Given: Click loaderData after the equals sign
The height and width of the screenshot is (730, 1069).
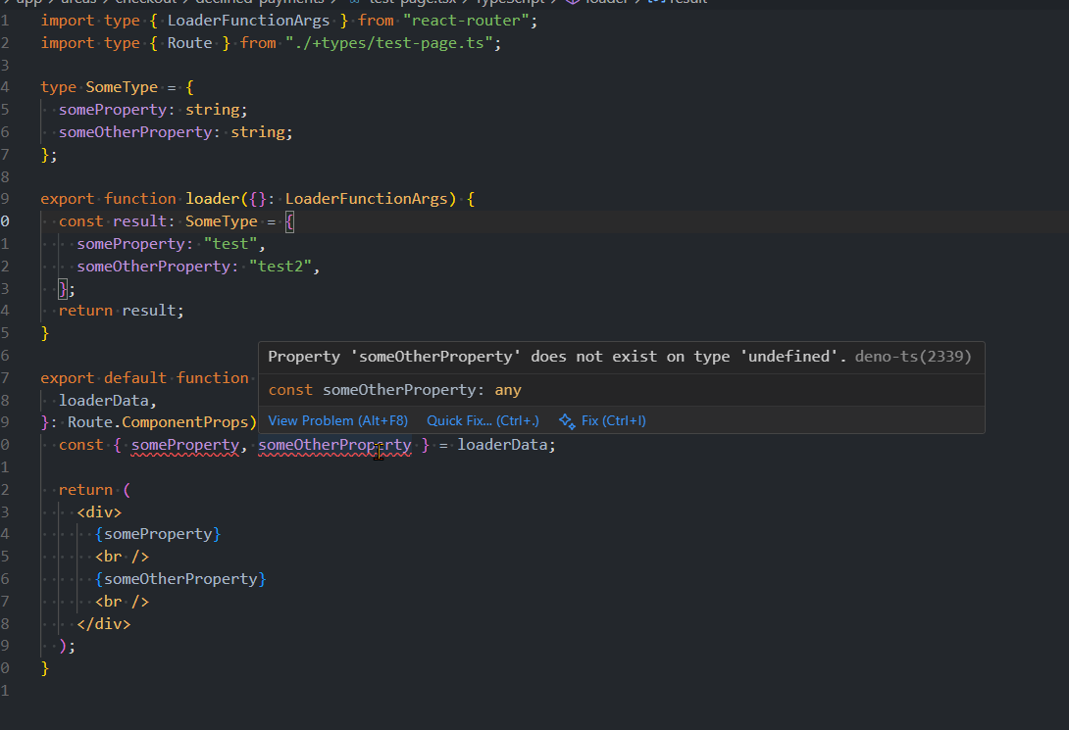Looking at the screenshot, I should (502, 446).
